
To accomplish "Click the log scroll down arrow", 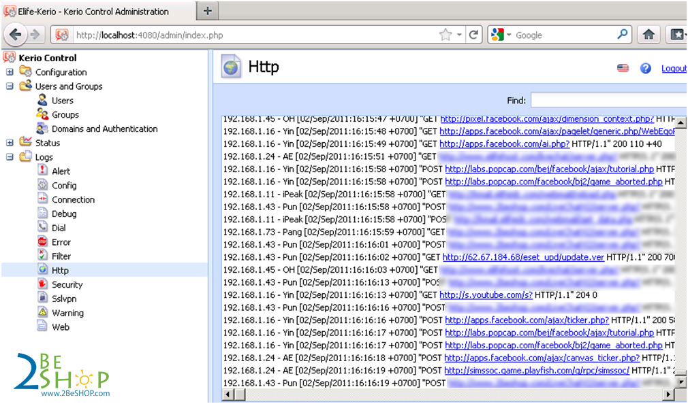I will (x=681, y=382).
